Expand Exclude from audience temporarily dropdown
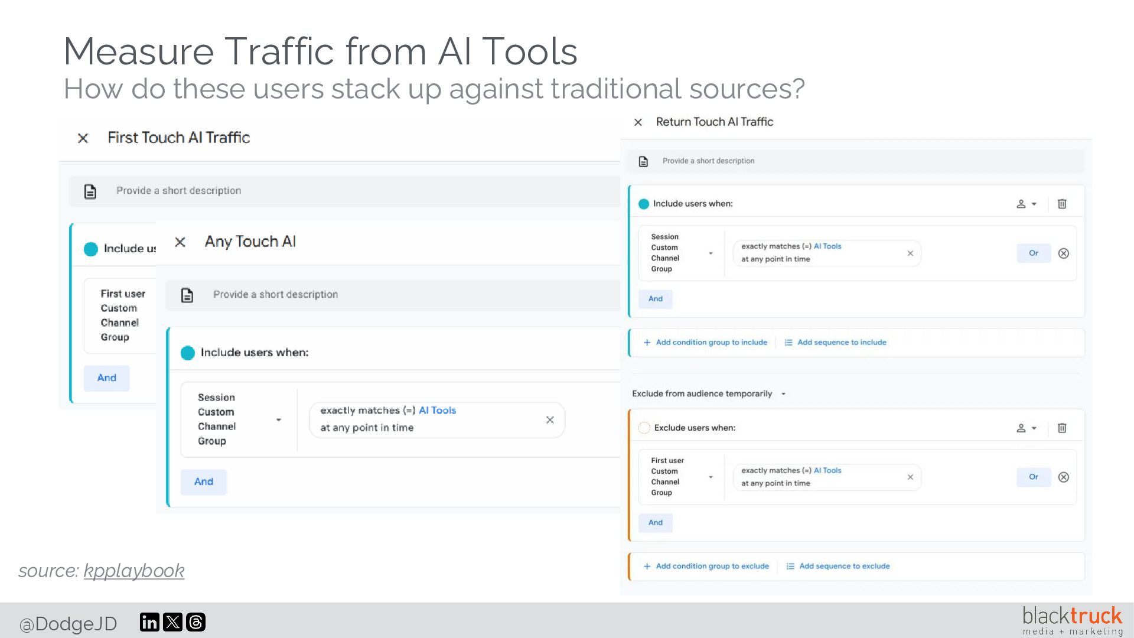 (x=783, y=394)
